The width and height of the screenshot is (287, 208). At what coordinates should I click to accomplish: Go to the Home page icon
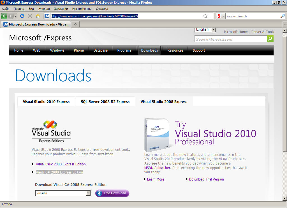point(38,16)
